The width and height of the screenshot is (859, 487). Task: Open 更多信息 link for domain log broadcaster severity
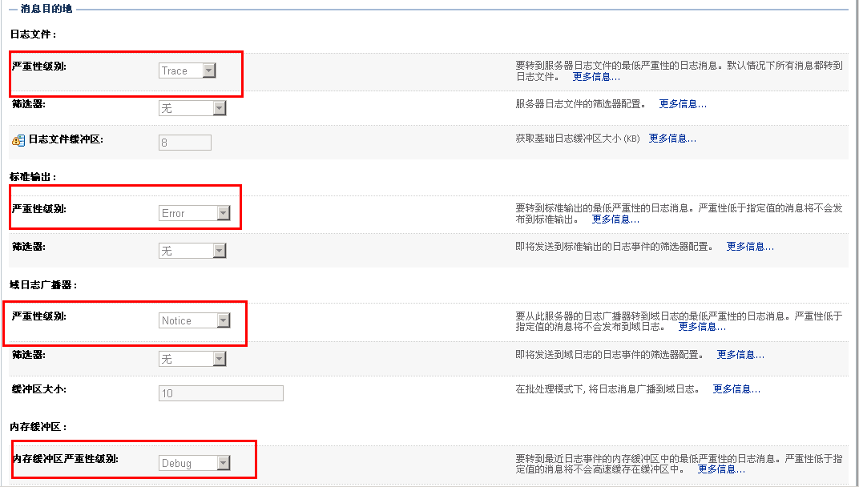click(x=702, y=327)
